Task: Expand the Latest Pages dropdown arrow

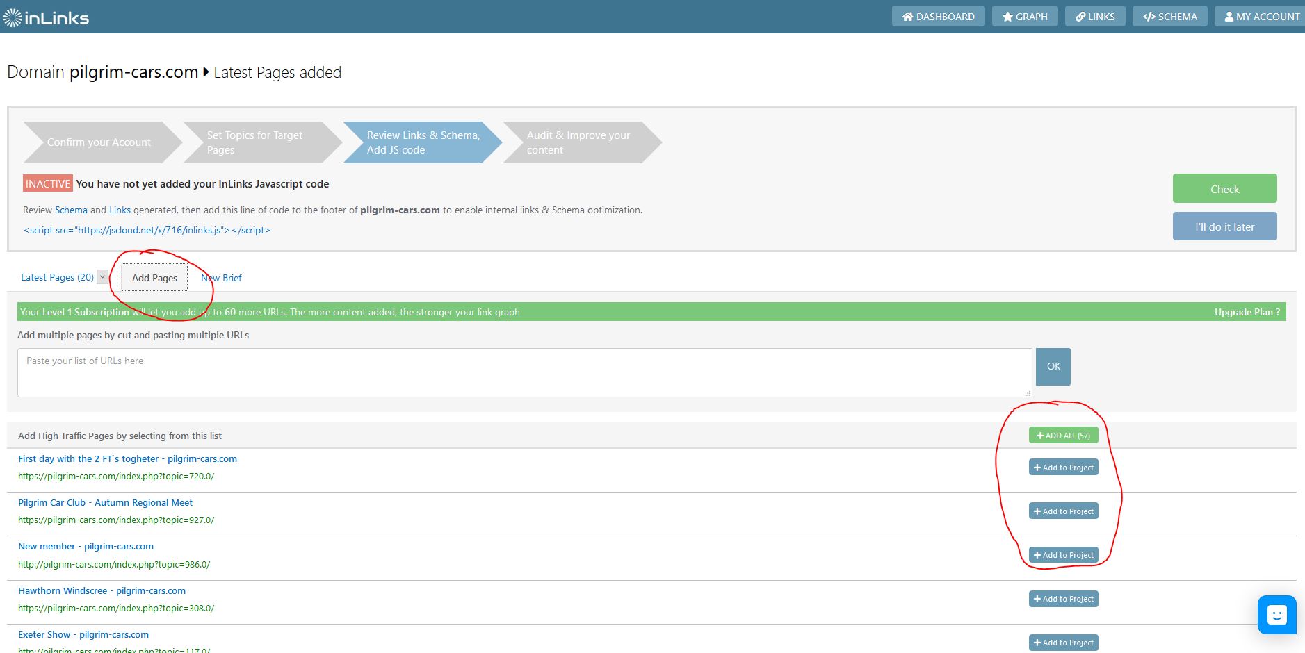Action: click(x=102, y=276)
